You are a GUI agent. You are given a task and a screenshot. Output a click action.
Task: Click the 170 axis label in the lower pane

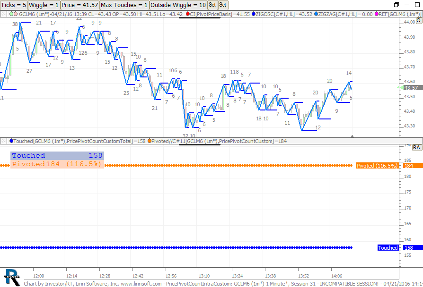[x=408, y=208]
